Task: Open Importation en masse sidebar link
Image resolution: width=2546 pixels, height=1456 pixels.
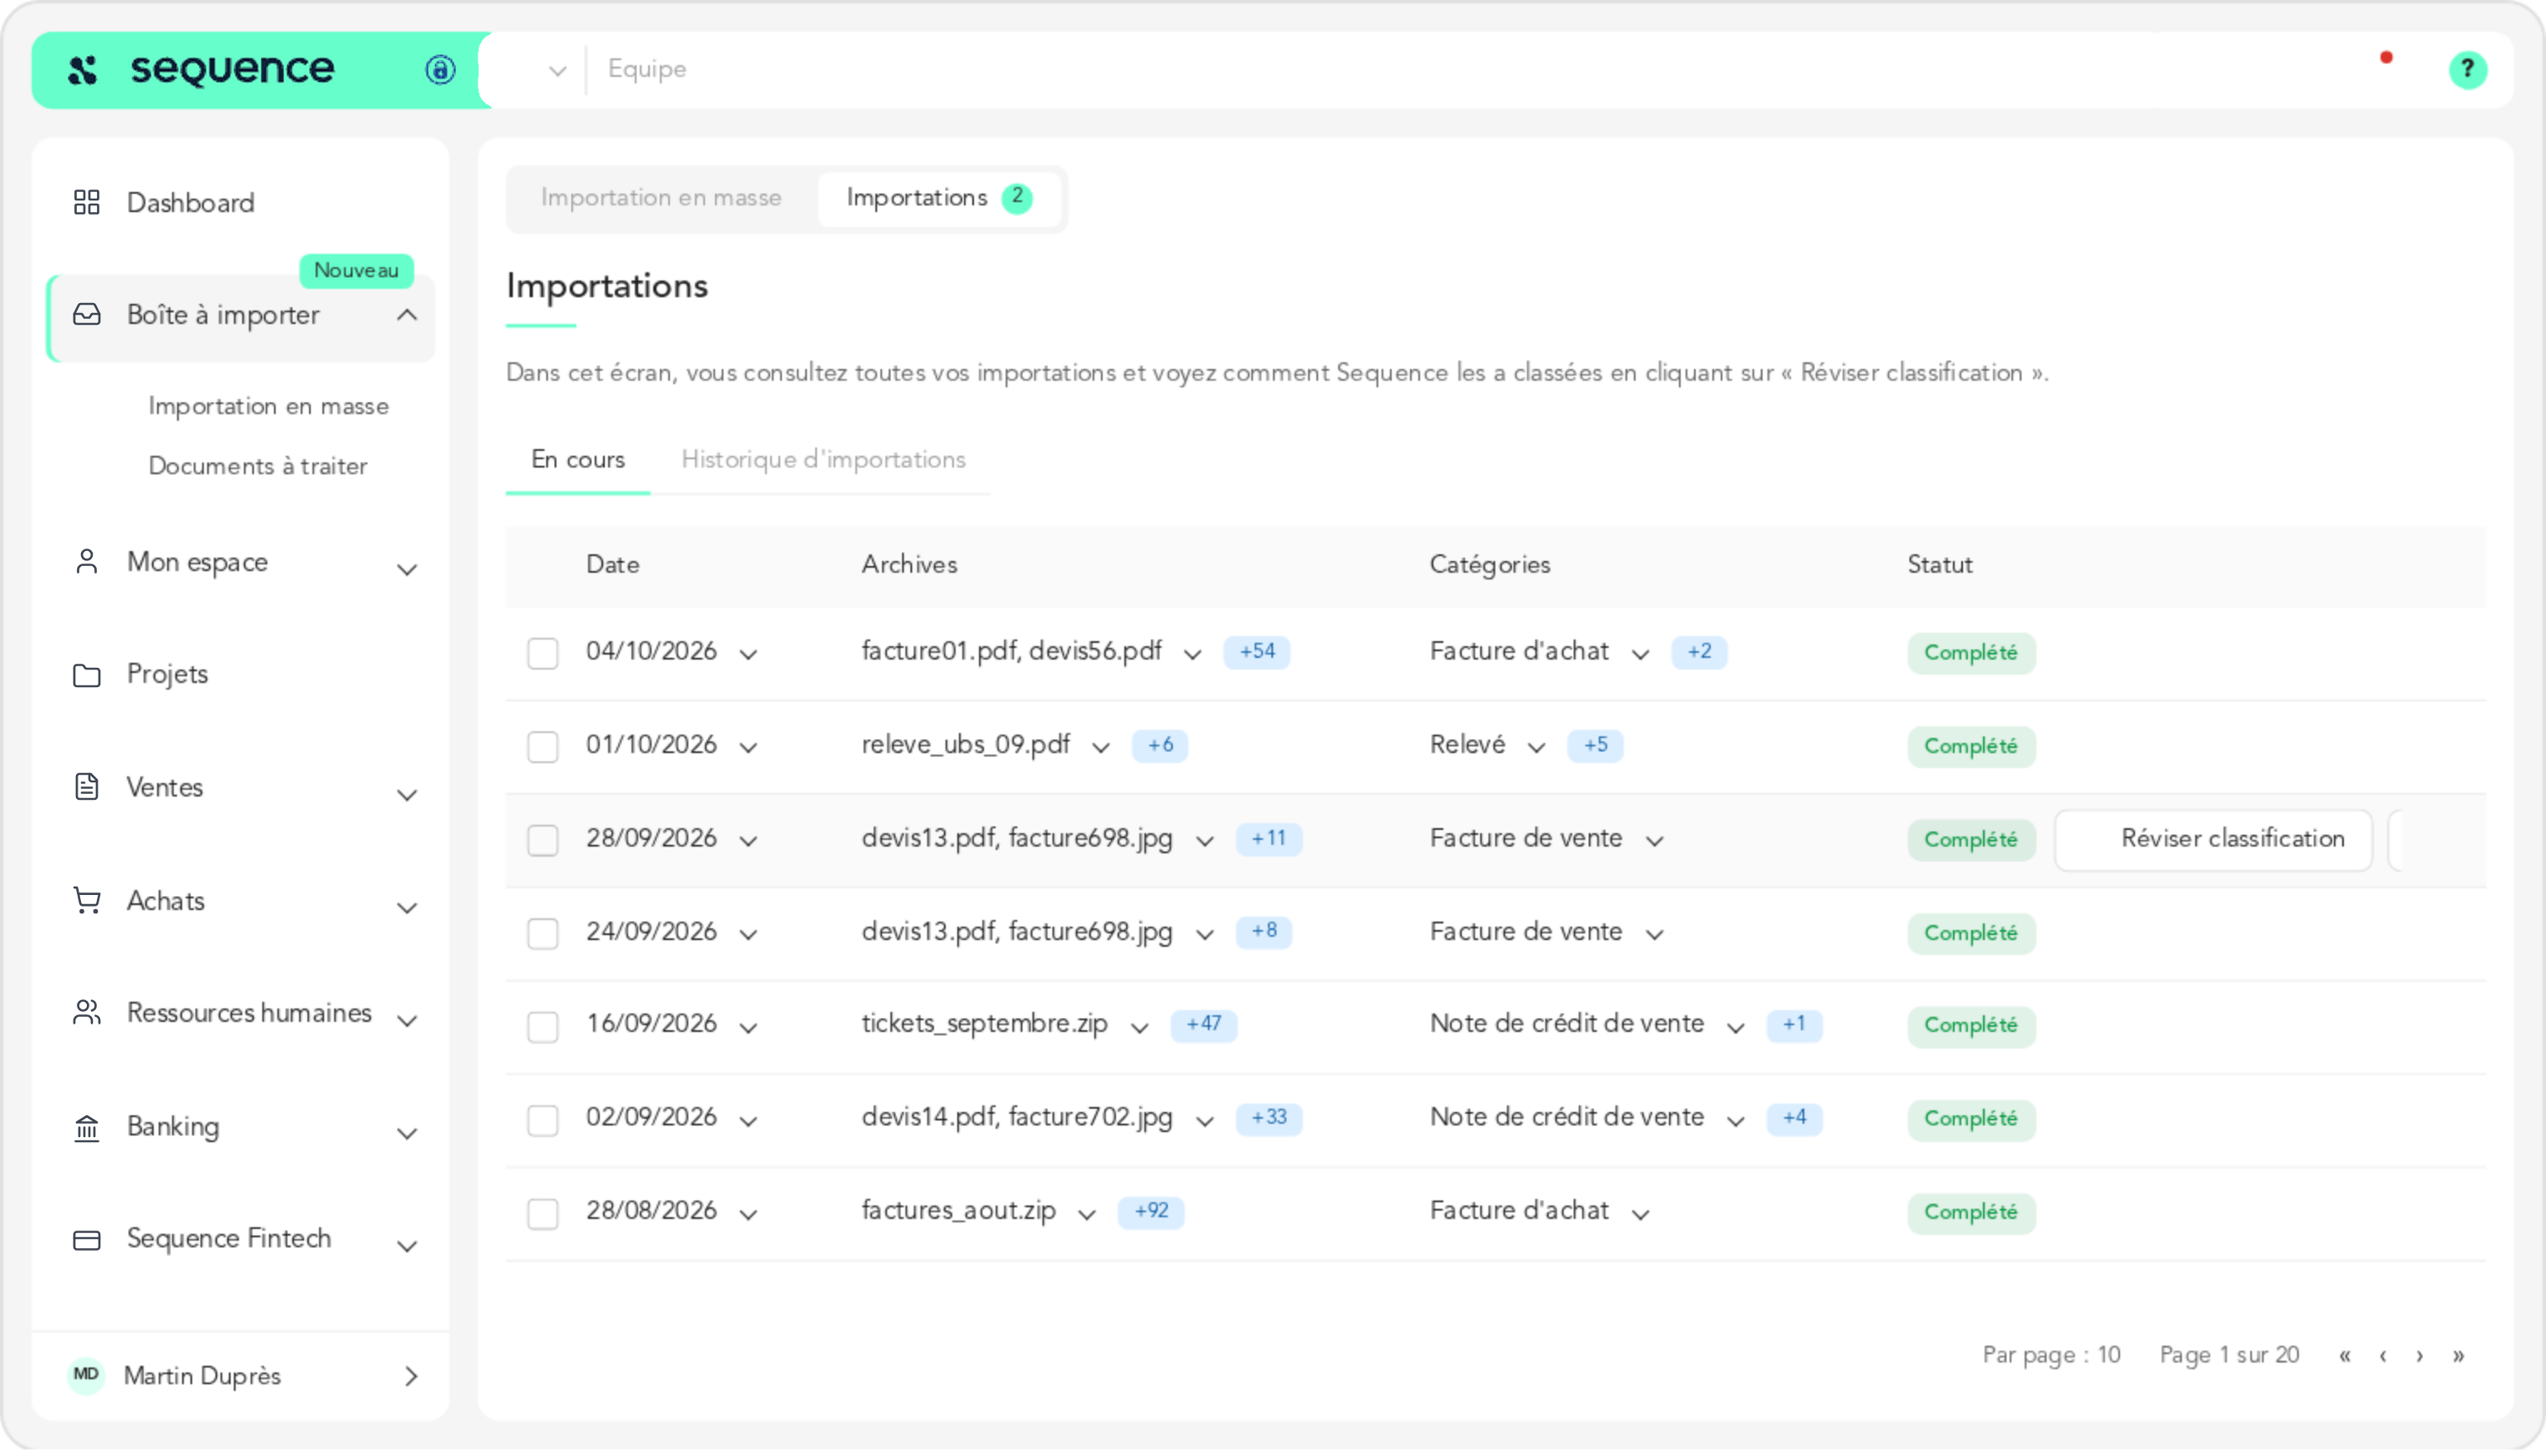Action: (x=268, y=407)
